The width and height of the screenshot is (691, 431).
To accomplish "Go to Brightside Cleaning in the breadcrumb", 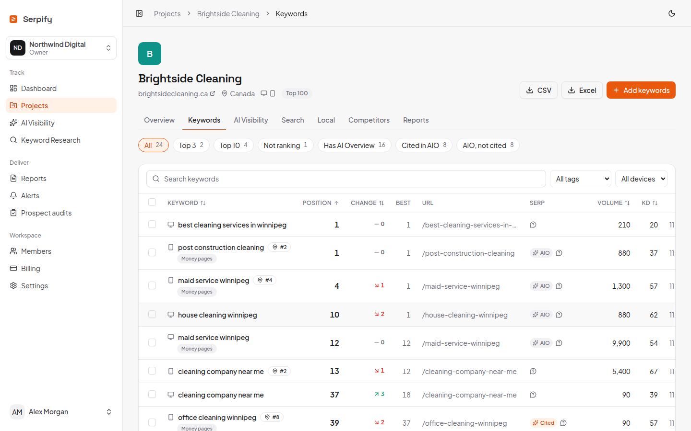I will [228, 13].
